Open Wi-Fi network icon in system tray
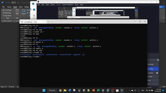The width and height of the screenshot is (166, 93). click(147, 90)
